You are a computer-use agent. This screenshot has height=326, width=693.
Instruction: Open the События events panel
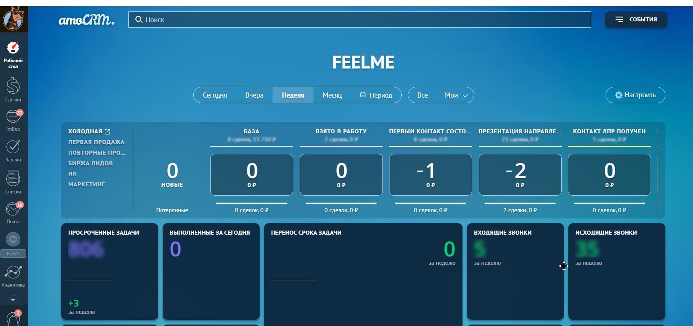tap(636, 19)
